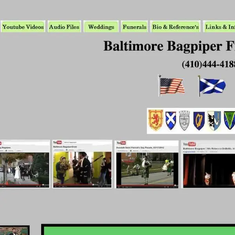Image resolution: width=235 pixels, height=235 pixels.
Task: Open the wedding bagpipes video thumbnail
Action: [x=24, y=164]
